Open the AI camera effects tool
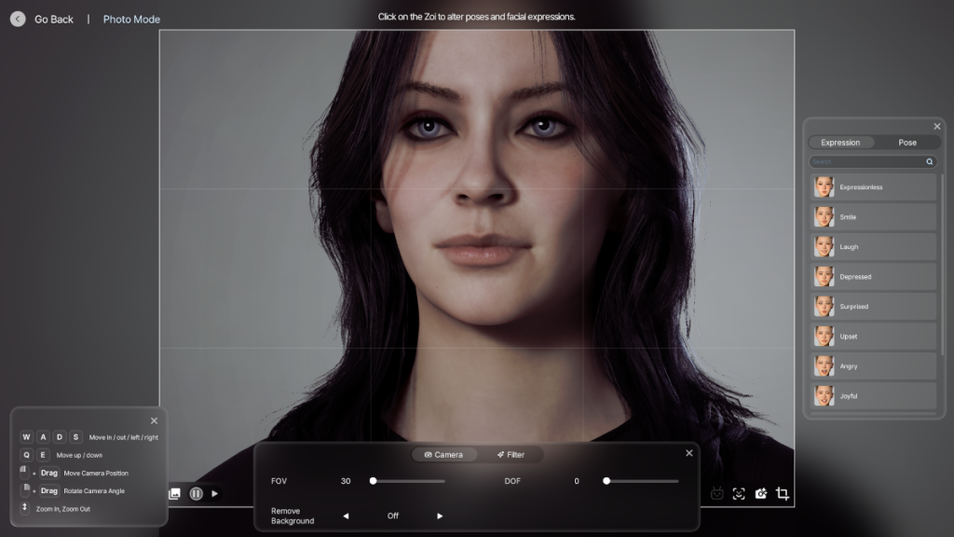954x537 pixels. point(762,493)
